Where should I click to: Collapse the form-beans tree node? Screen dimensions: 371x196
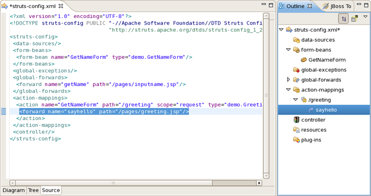click(288, 49)
